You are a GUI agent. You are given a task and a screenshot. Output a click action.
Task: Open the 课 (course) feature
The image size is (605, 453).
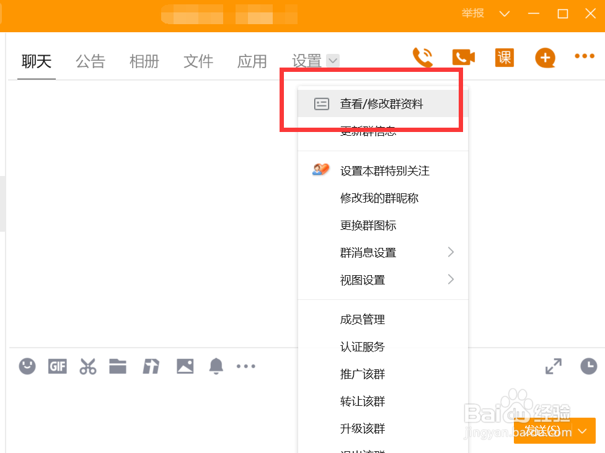coord(504,57)
